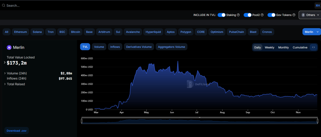Toggle Staking in TVL
The height and width of the screenshot is (137, 321).
point(221,15)
